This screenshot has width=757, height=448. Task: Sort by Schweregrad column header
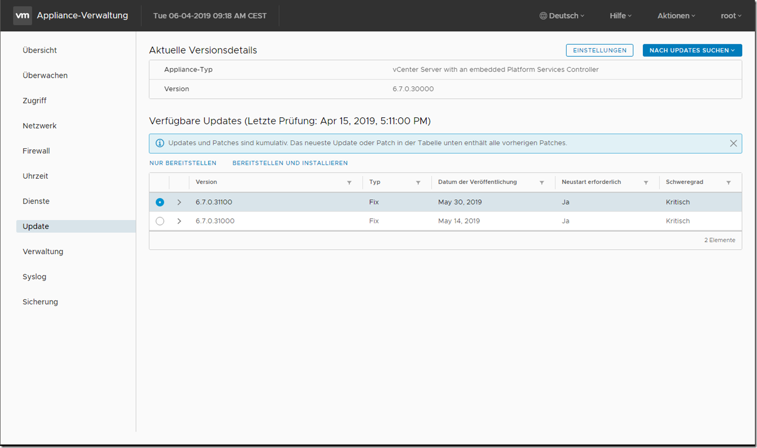pos(684,182)
